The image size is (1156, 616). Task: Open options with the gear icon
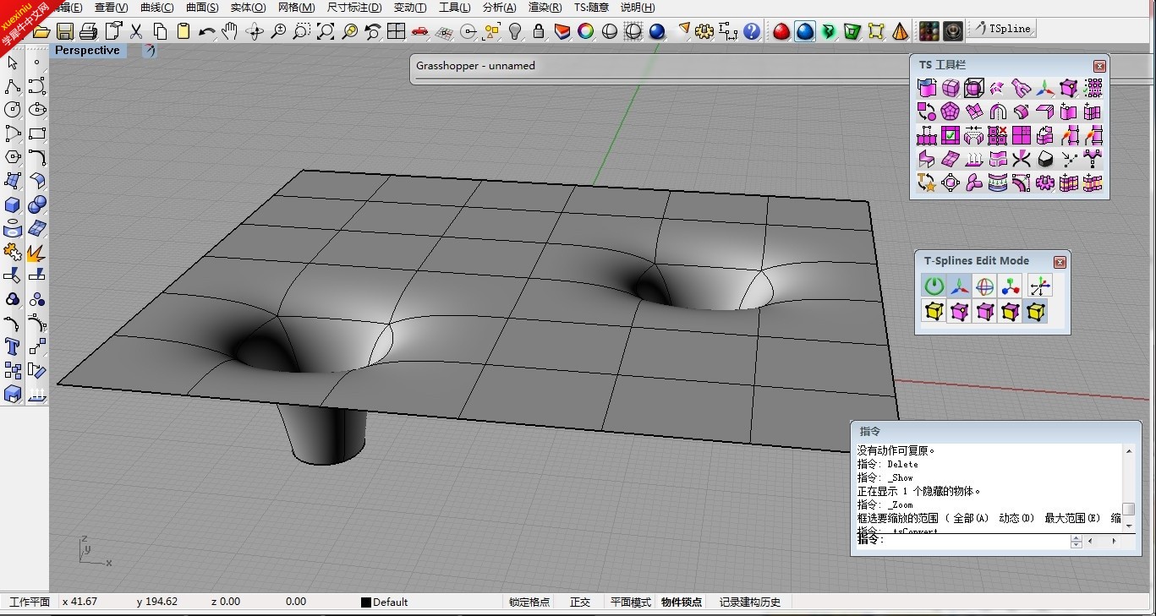(704, 32)
